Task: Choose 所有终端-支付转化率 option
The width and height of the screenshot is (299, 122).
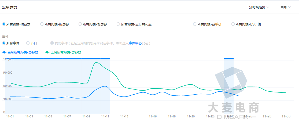Action: point(118,24)
